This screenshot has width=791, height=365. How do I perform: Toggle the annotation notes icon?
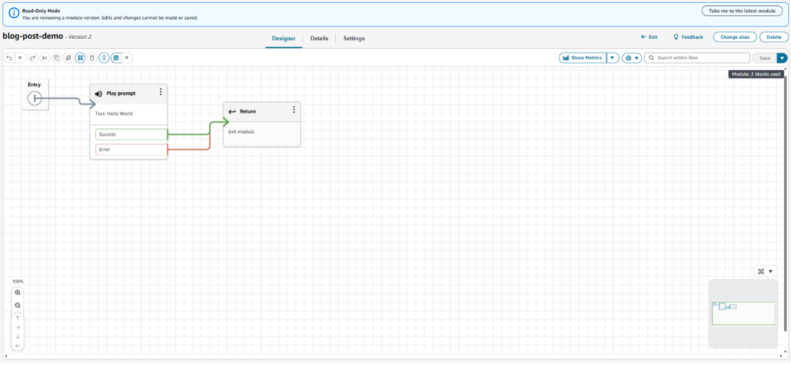(x=116, y=58)
